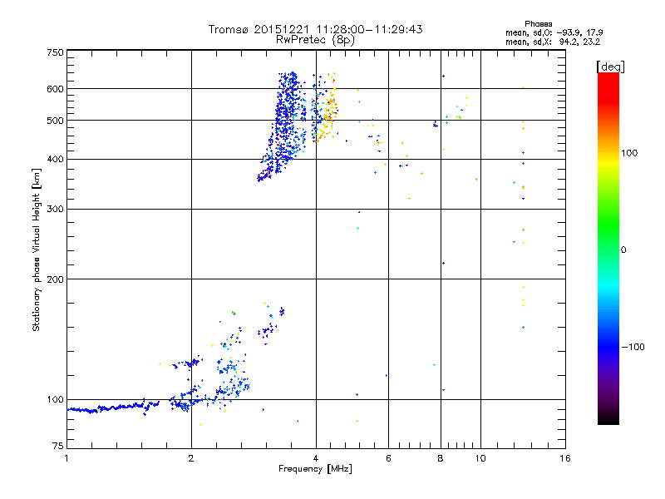Click the x-axis '8' tick label

click(x=441, y=458)
